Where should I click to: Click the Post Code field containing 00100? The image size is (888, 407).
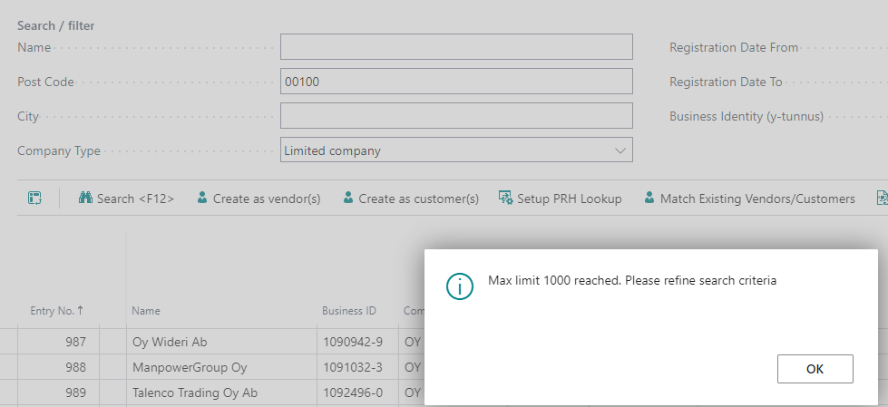456,81
